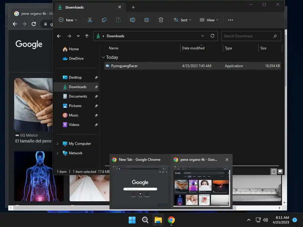Click the Rename icon in Explorer toolbar

tap(133, 20)
